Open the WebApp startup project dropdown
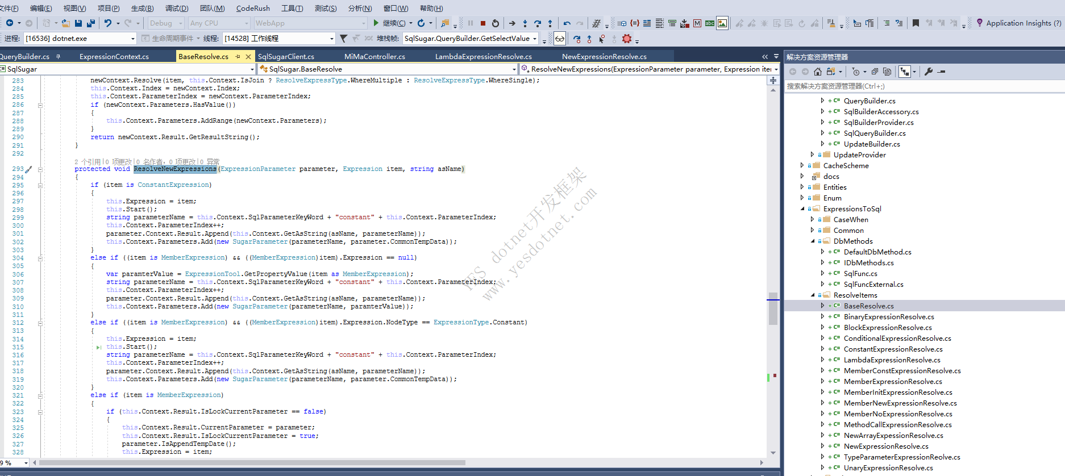 coord(310,23)
